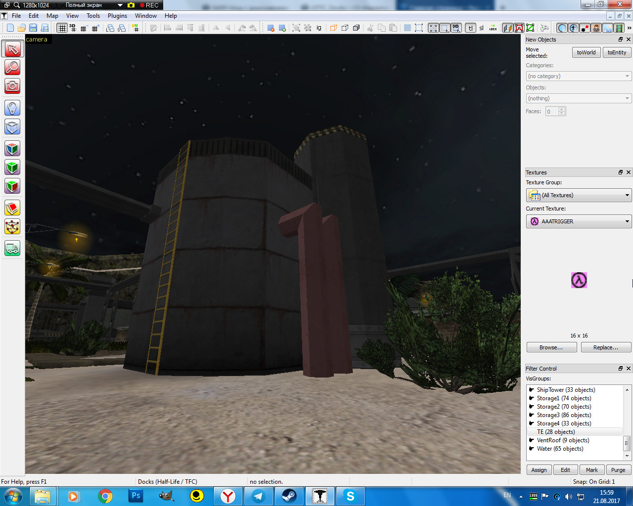Toggle ignore groups (ig)

(319, 28)
